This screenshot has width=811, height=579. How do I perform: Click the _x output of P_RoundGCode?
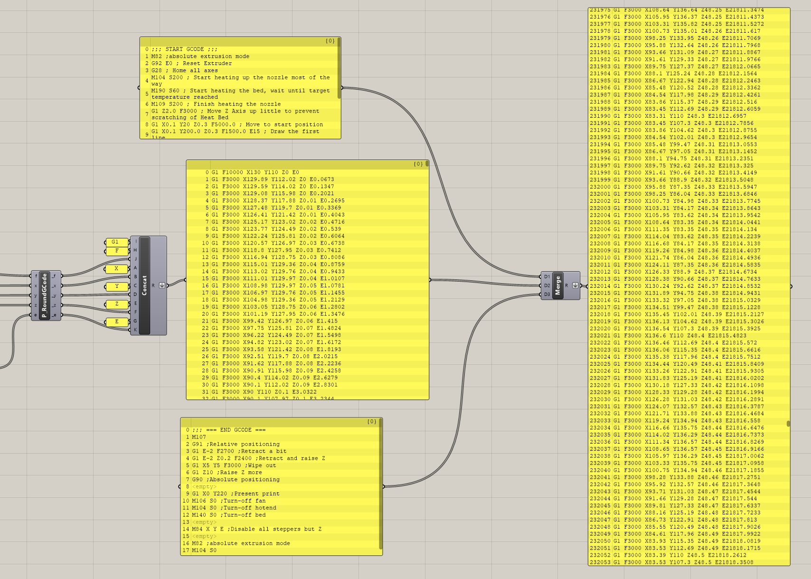click(55, 285)
